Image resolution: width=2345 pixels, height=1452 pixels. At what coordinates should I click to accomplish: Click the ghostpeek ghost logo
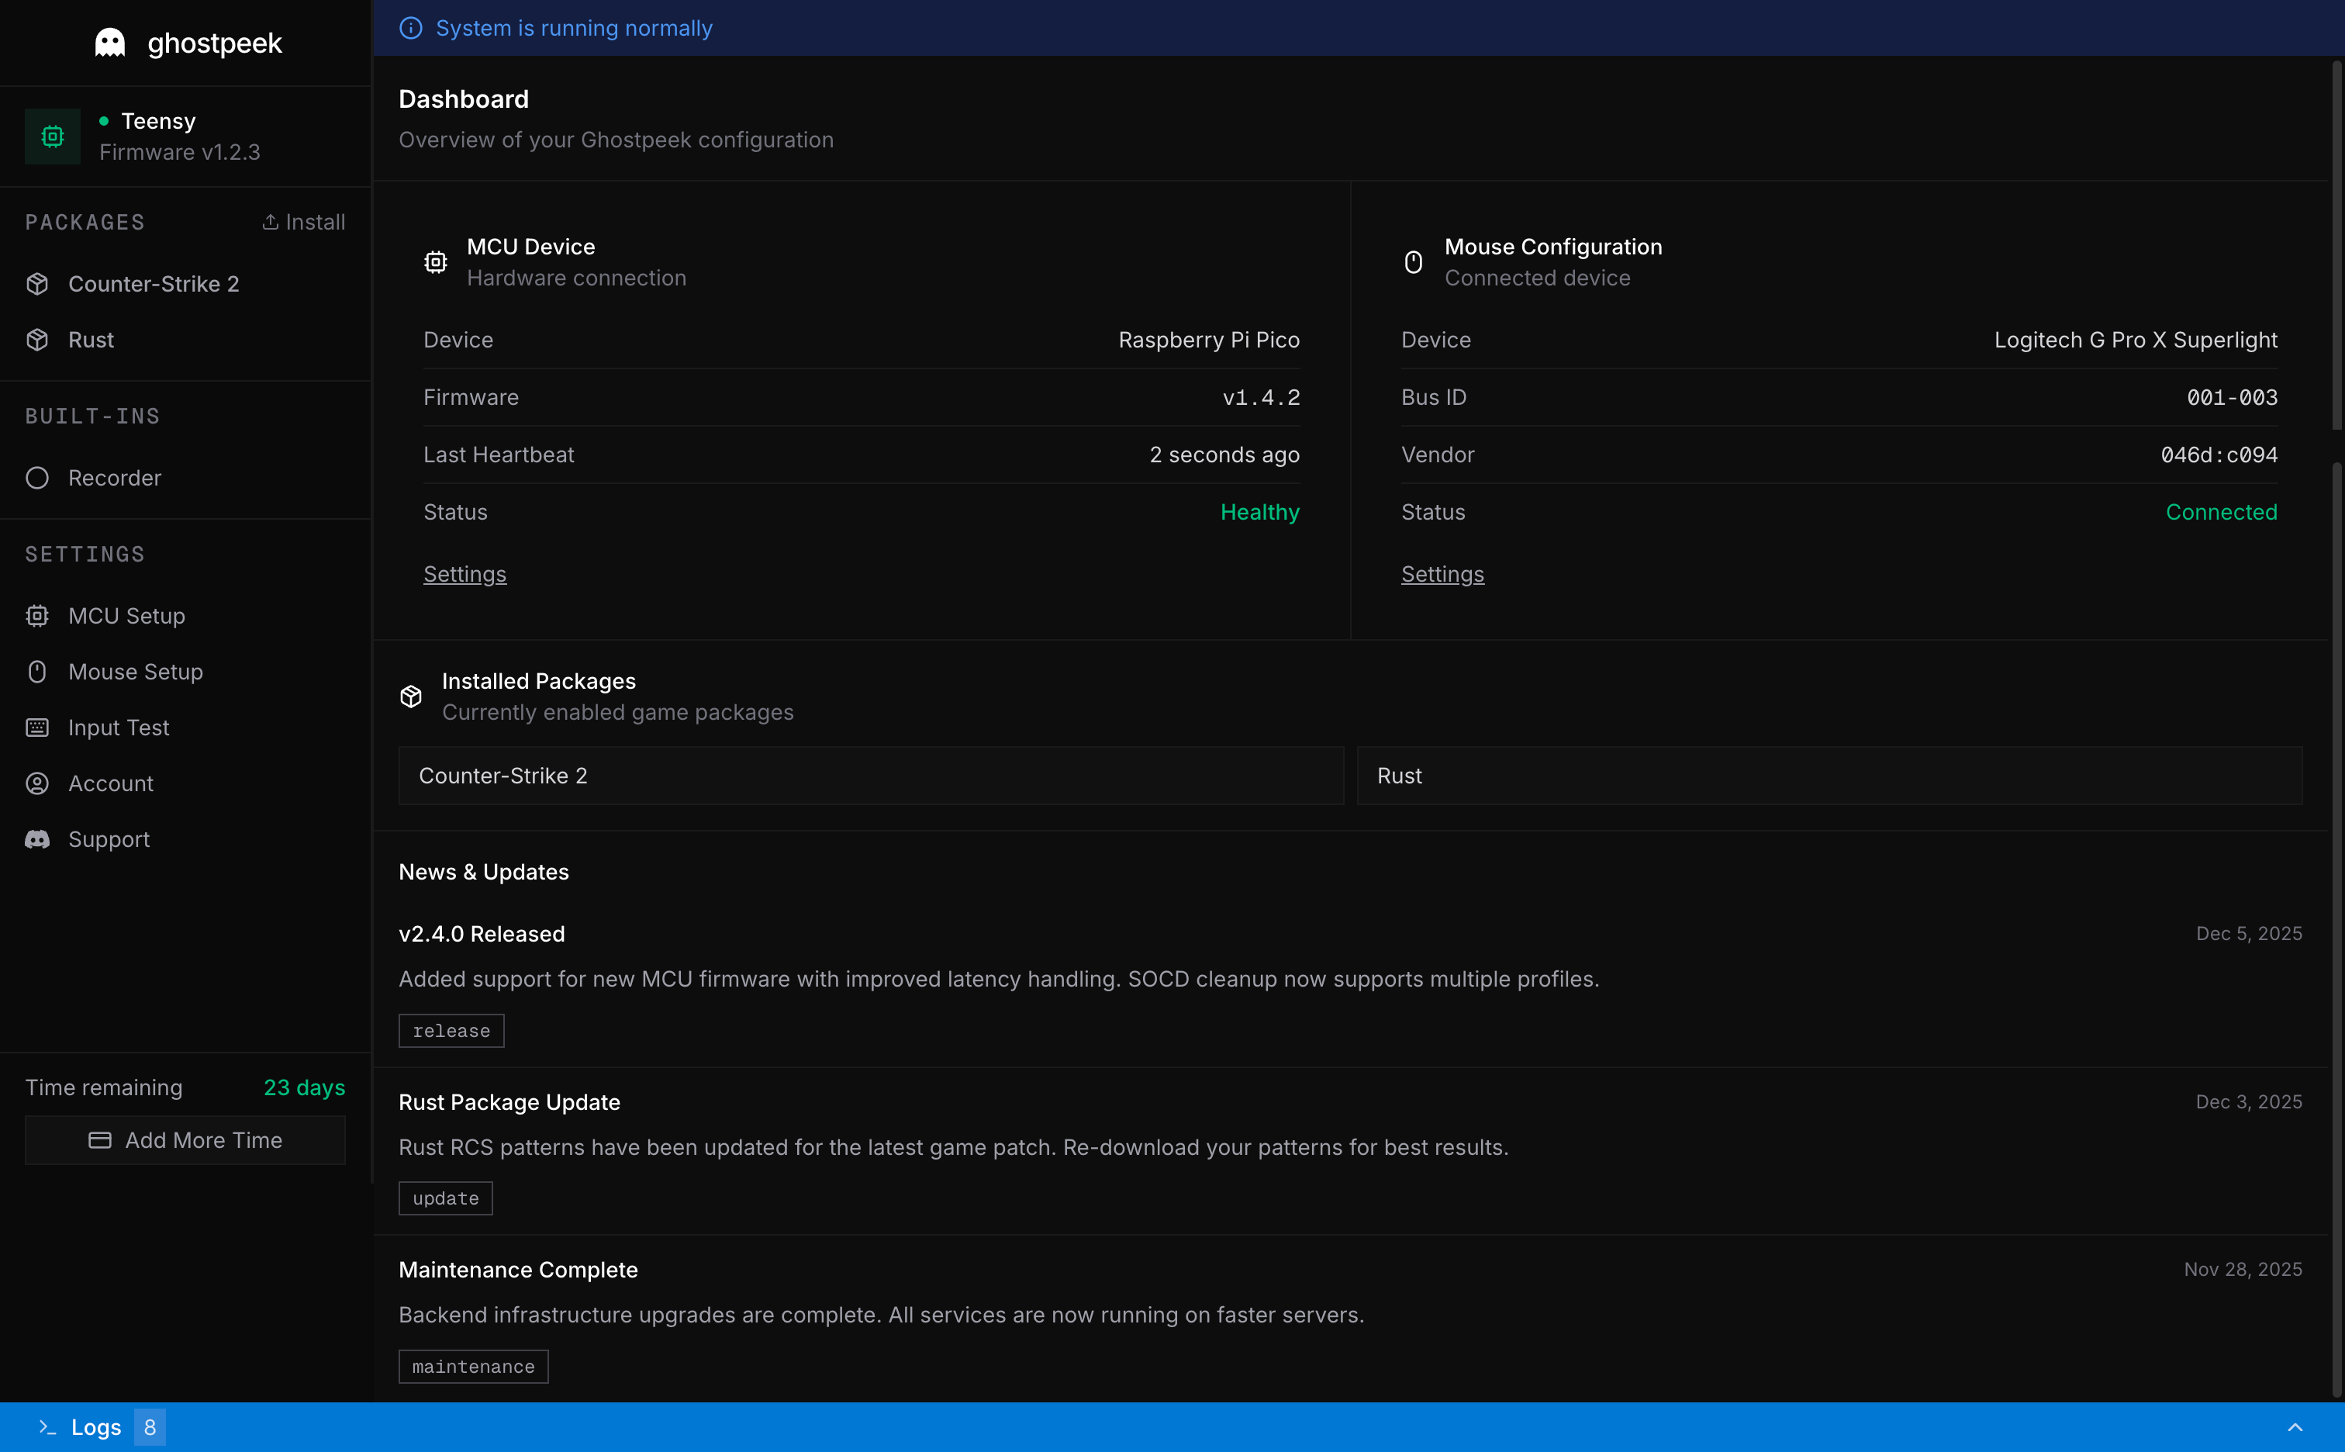click(x=108, y=42)
